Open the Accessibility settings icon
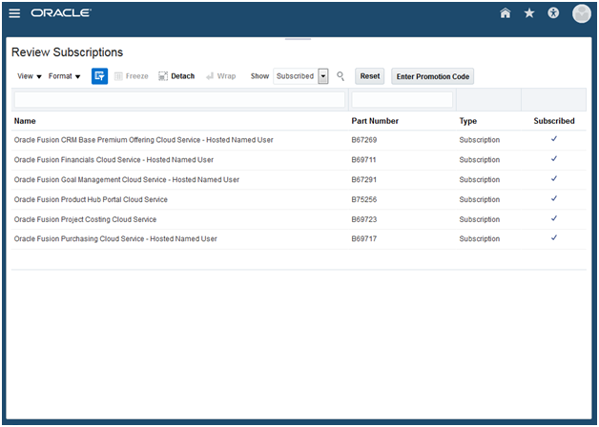The image size is (599, 427). tap(553, 13)
